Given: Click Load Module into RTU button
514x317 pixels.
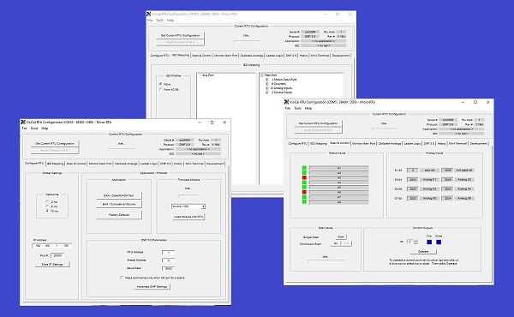Looking at the screenshot, I should tap(188, 217).
